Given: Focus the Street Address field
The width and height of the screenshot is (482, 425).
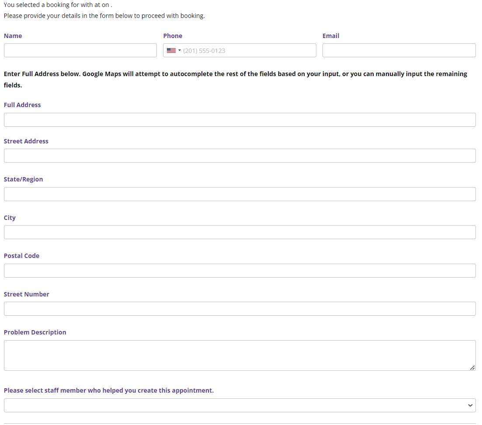Looking at the screenshot, I should point(239,156).
